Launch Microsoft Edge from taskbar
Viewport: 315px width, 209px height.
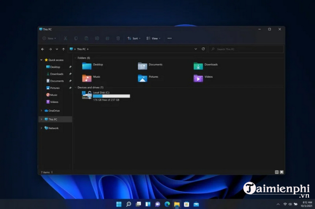coord(167,204)
